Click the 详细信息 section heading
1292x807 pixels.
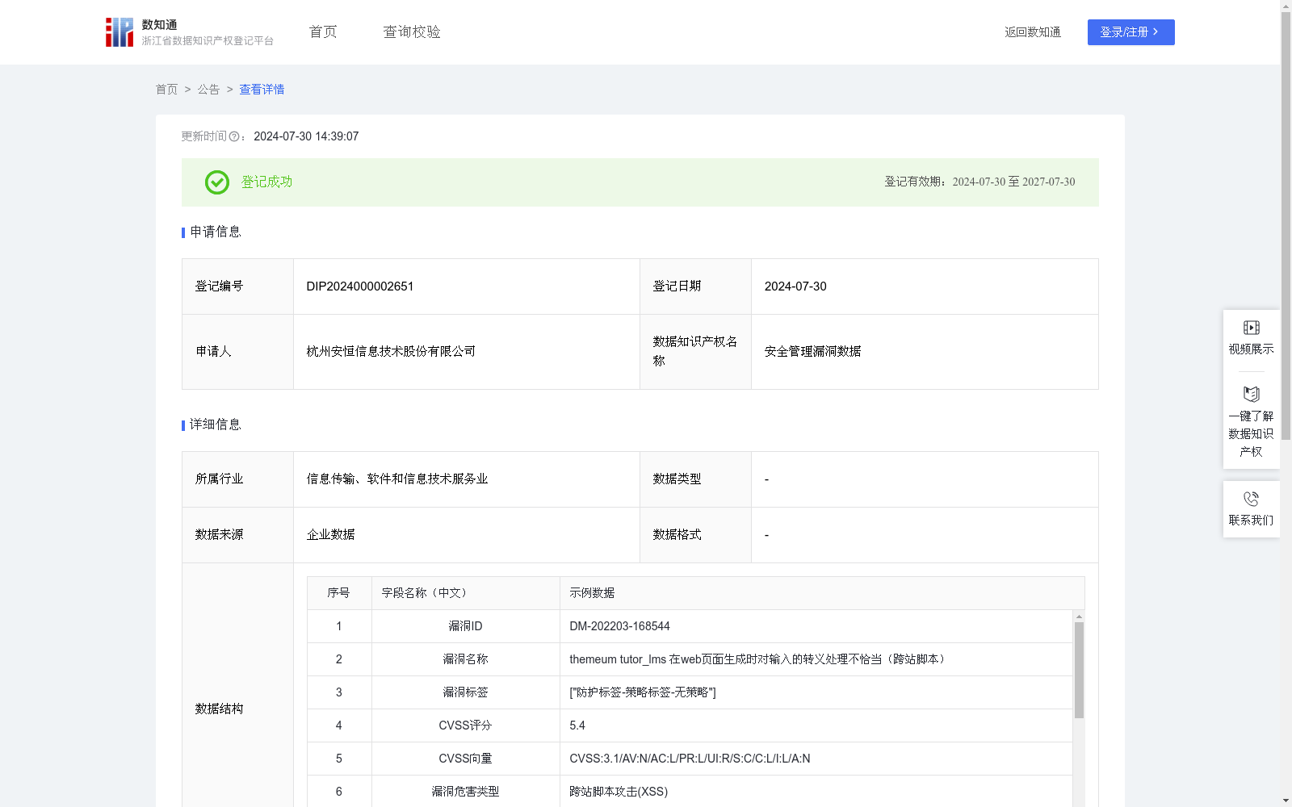click(216, 425)
